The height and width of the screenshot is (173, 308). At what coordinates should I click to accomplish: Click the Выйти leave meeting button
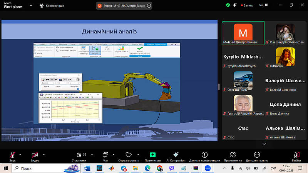point(296,155)
